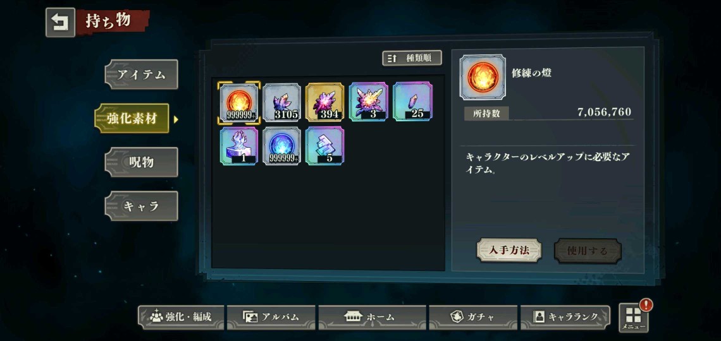Click the back arrow icon
Viewport: 721px width, 341px height.
coord(60,23)
